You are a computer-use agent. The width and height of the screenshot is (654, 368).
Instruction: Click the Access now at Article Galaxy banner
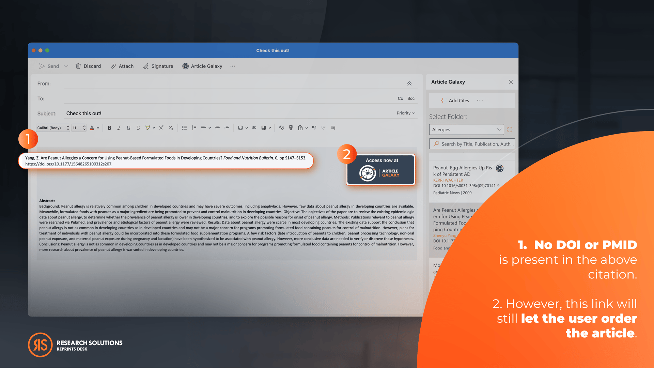pyautogui.click(x=380, y=170)
